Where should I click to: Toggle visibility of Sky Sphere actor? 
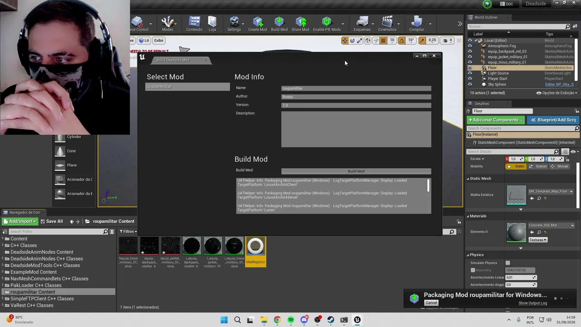tap(470, 84)
